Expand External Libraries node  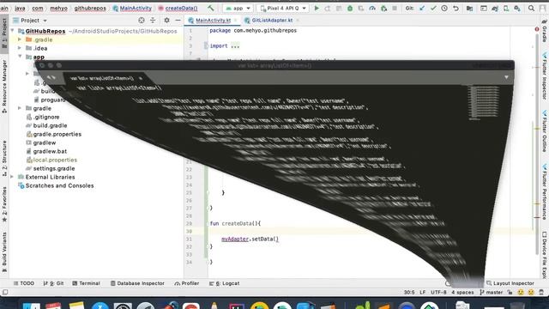[12, 177]
